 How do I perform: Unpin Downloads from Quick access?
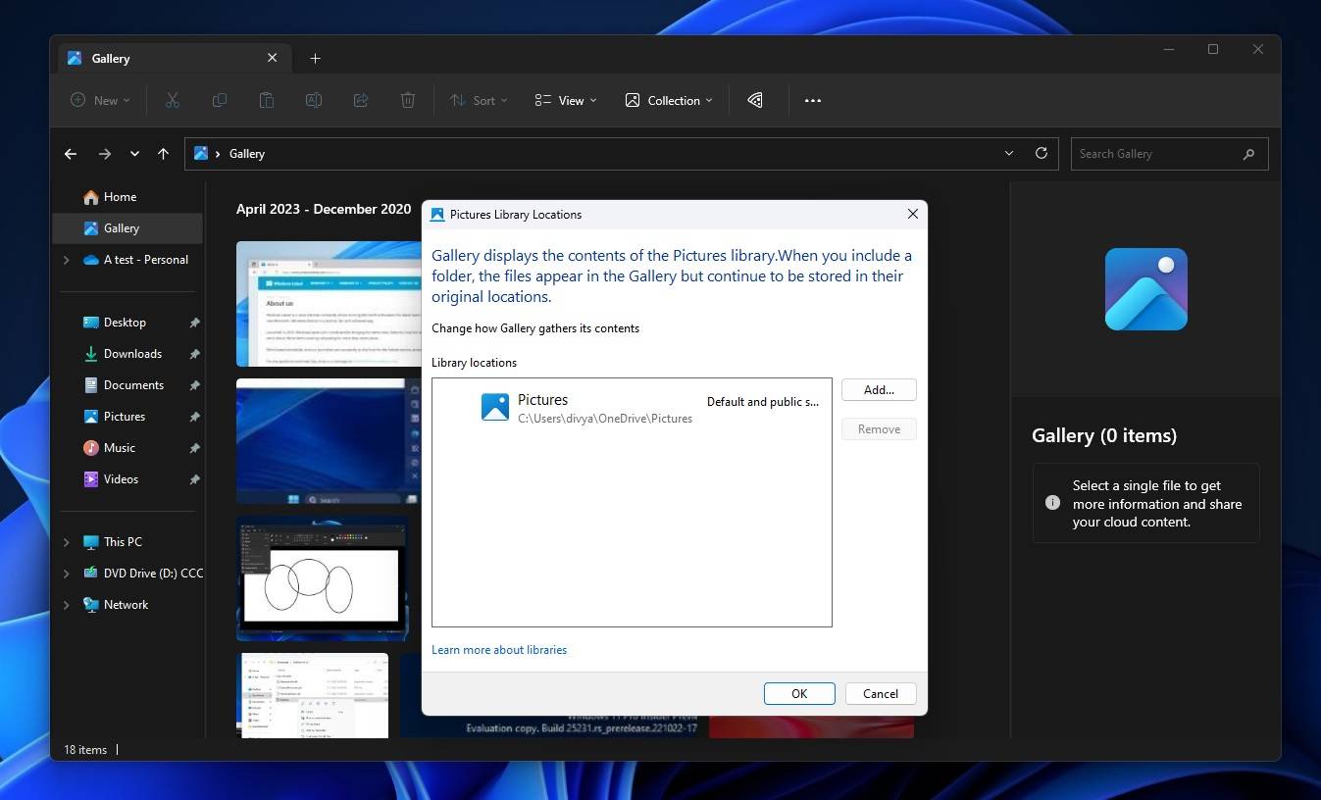(x=194, y=353)
